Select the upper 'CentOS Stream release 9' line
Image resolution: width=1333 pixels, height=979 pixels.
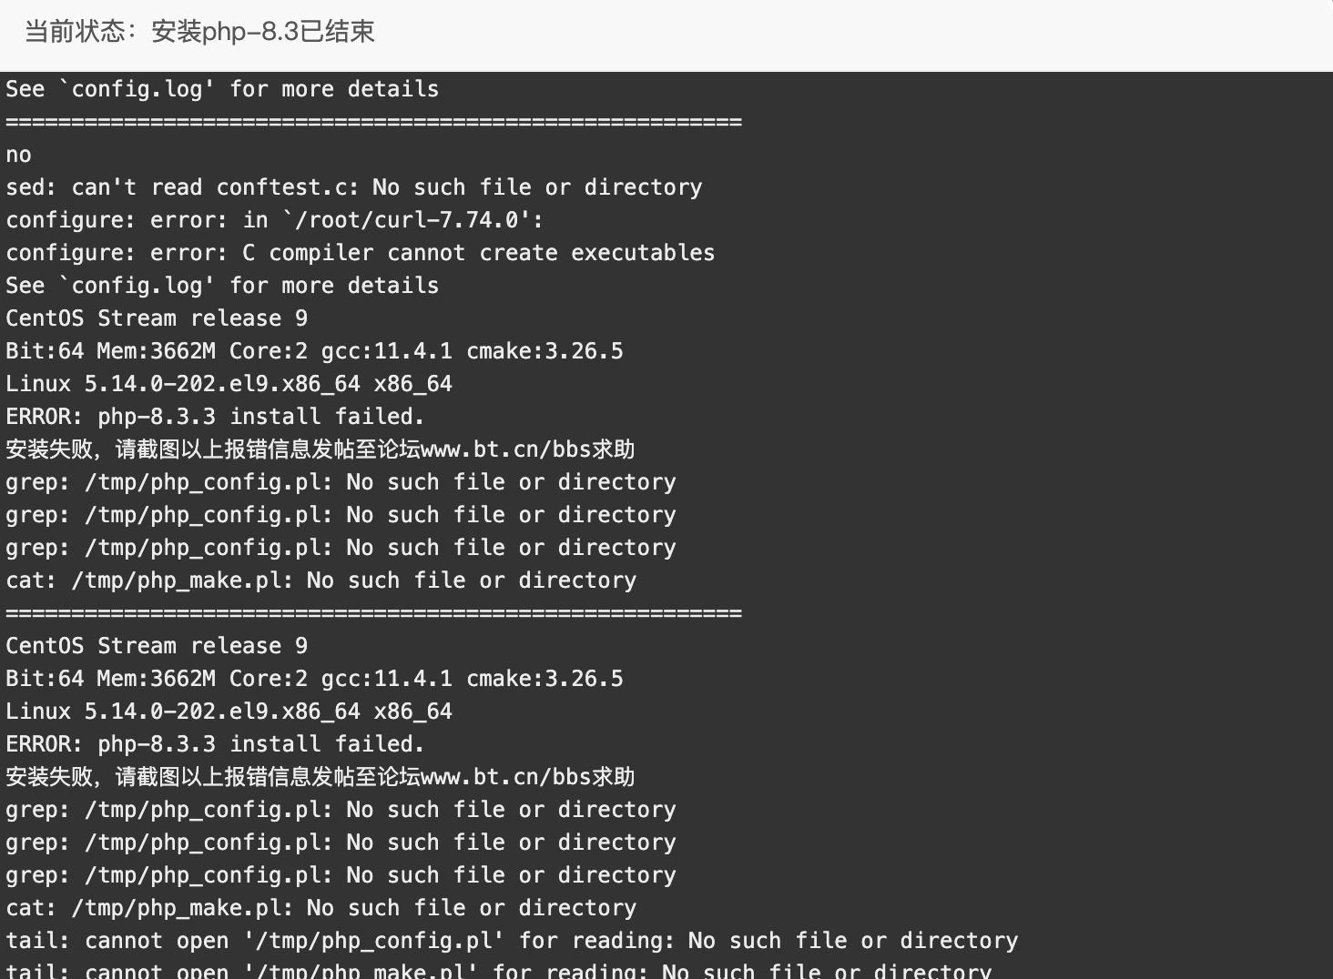(157, 318)
